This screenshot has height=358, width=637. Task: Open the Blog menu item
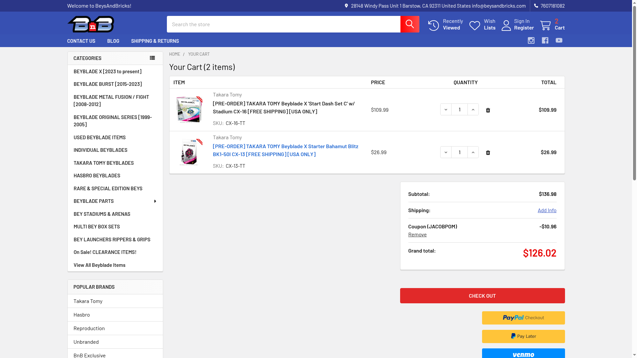click(x=113, y=41)
